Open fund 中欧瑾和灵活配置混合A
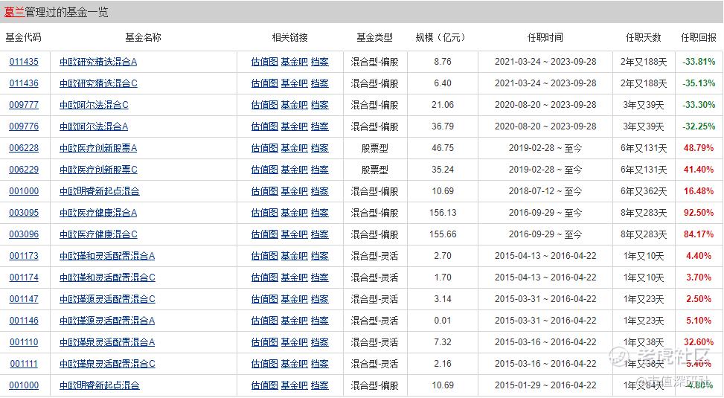The height and width of the screenshot is (398, 724). pos(107,256)
